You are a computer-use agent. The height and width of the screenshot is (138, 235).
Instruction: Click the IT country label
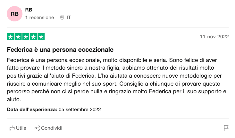tap(69, 18)
